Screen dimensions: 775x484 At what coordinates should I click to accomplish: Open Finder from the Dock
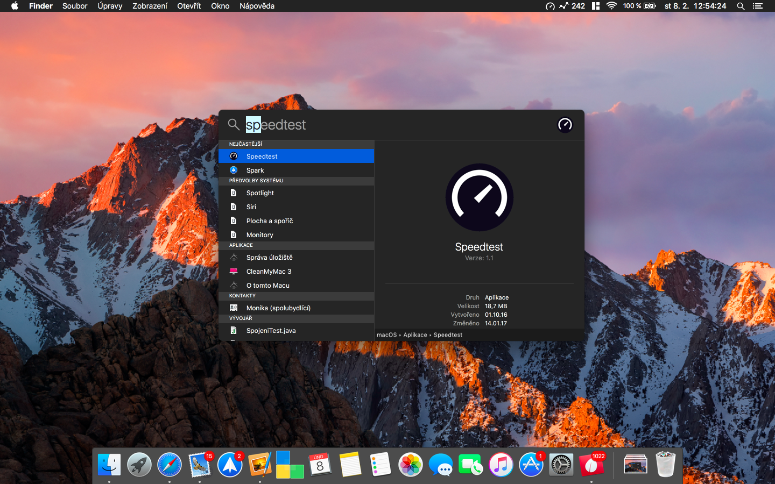point(109,465)
